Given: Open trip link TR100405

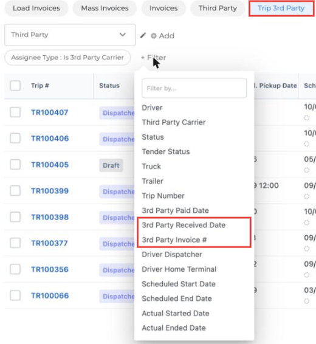Looking at the screenshot, I should pyautogui.click(x=50, y=165).
